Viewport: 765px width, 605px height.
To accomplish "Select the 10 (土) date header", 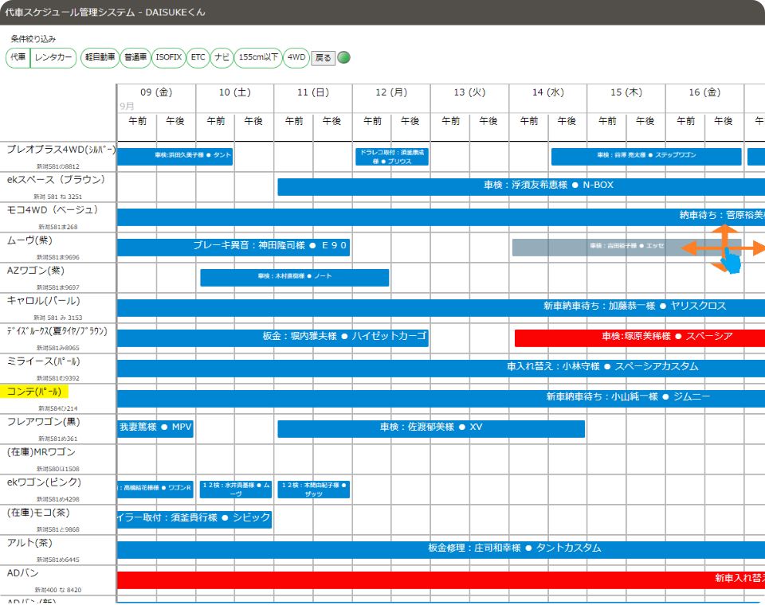I will pyautogui.click(x=234, y=92).
